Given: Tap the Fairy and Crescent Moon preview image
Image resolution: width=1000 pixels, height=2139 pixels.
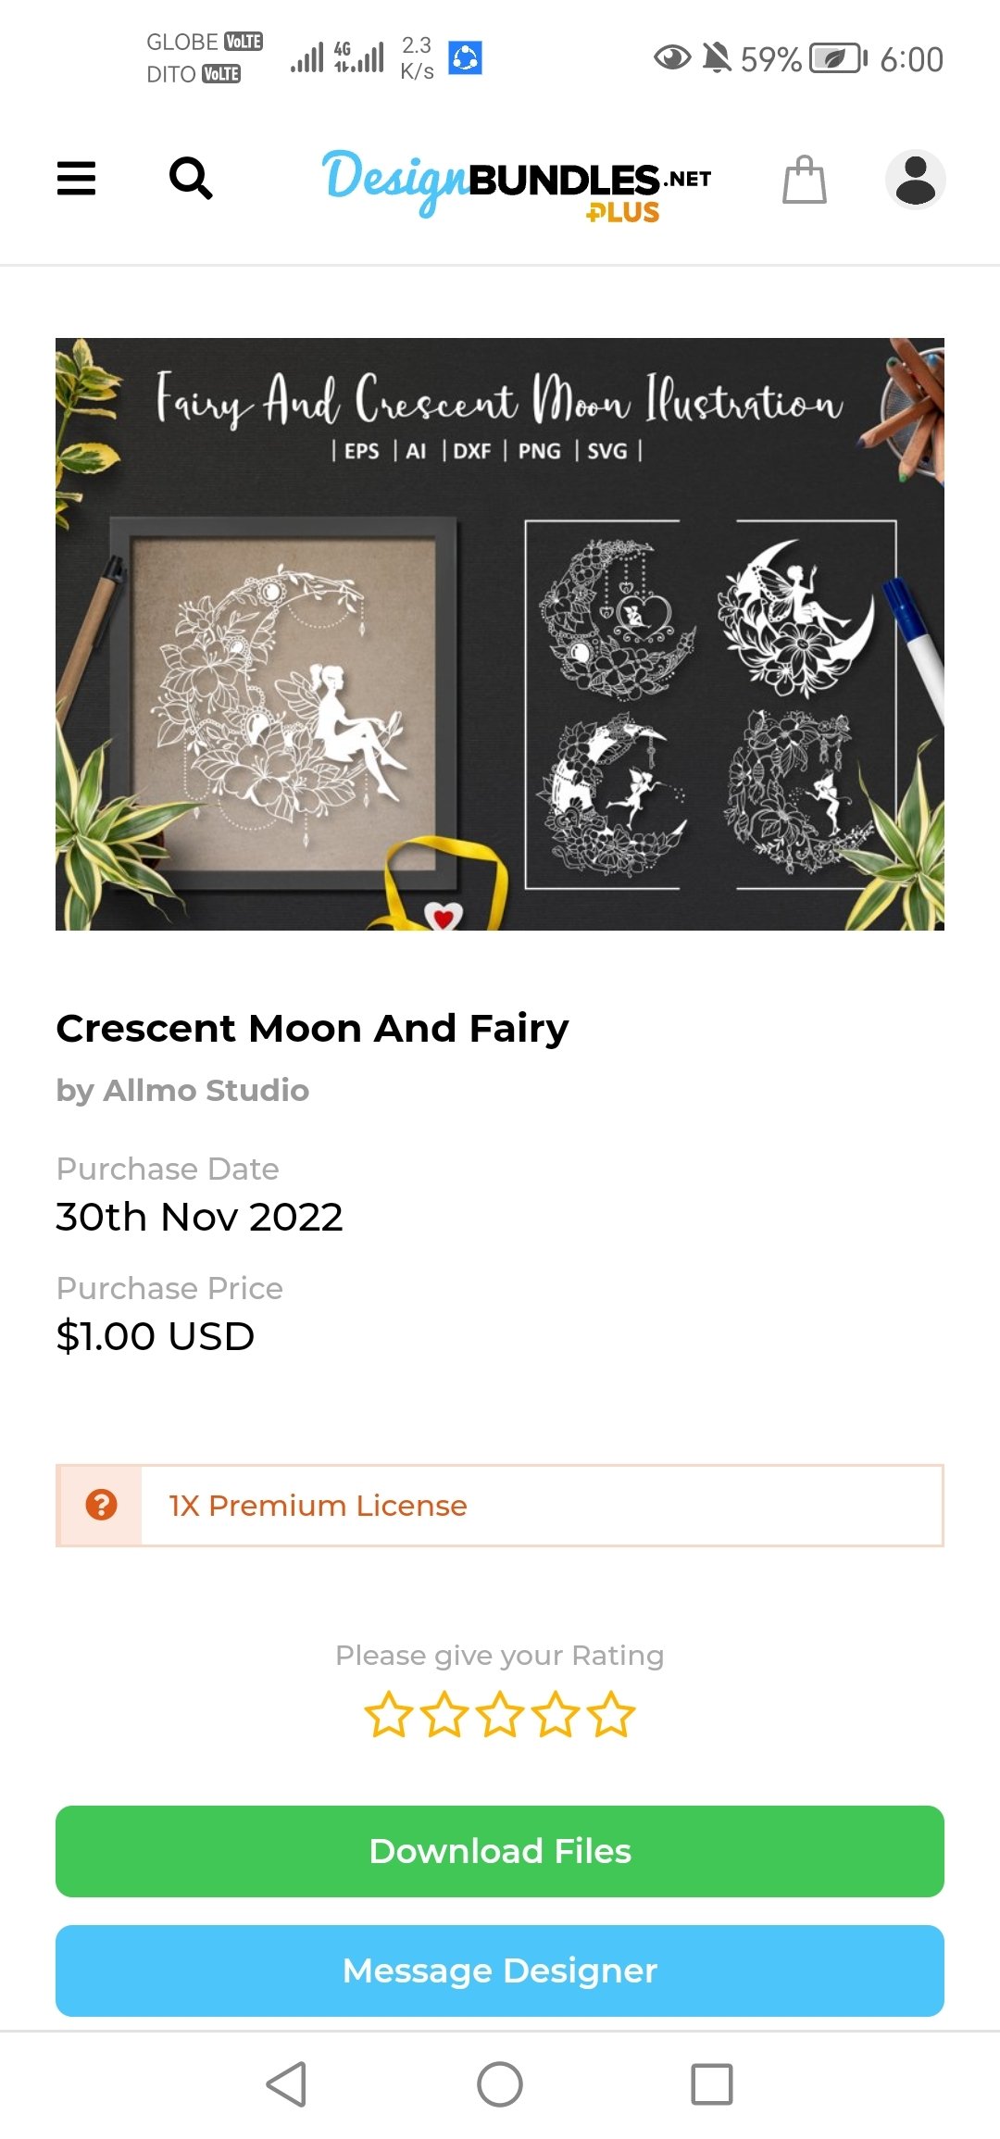Looking at the screenshot, I should 500,633.
